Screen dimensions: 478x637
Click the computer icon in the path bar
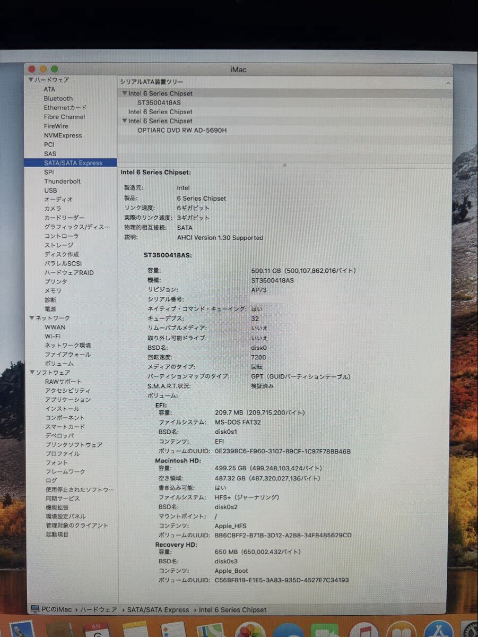(x=34, y=609)
